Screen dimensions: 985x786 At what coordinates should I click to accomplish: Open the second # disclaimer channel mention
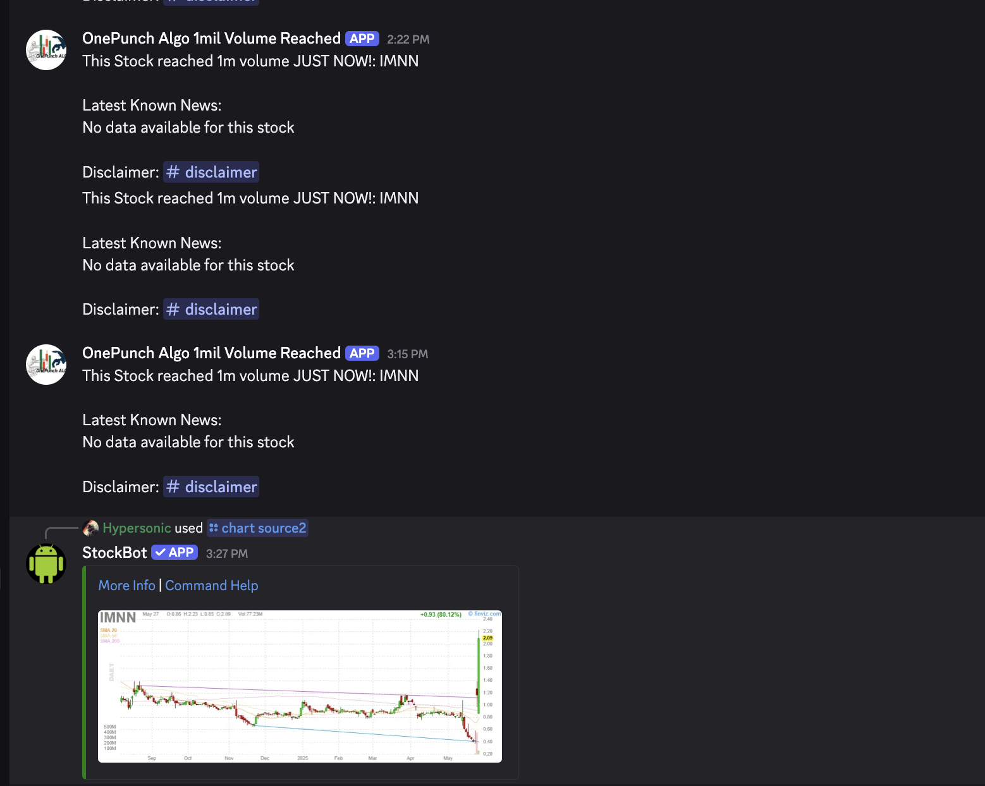(x=211, y=309)
